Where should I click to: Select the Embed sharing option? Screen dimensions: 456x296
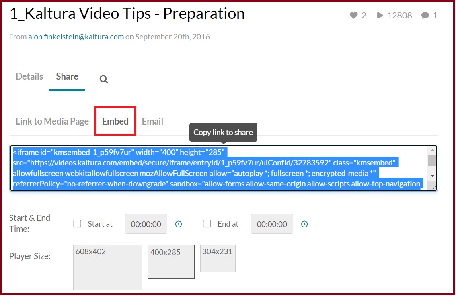(115, 121)
